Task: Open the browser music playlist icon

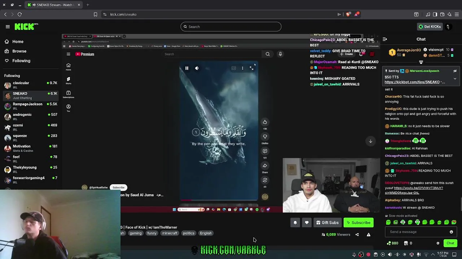Action: coord(428,14)
